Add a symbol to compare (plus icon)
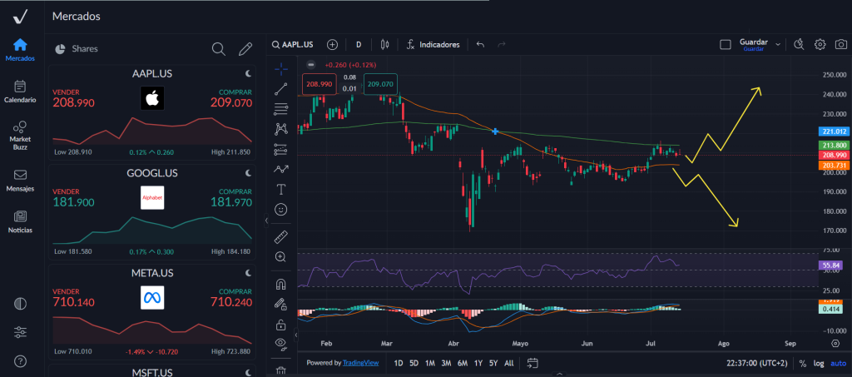The width and height of the screenshot is (852, 377). click(332, 45)
